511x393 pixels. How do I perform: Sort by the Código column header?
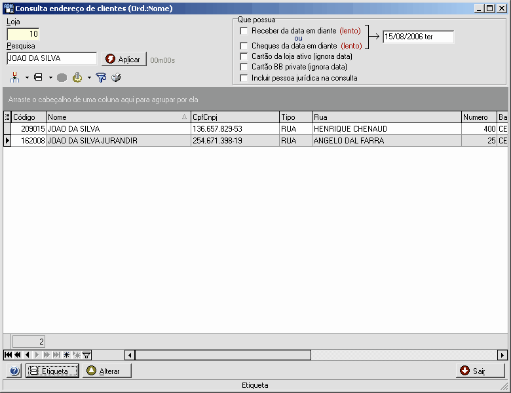[29, 117]
